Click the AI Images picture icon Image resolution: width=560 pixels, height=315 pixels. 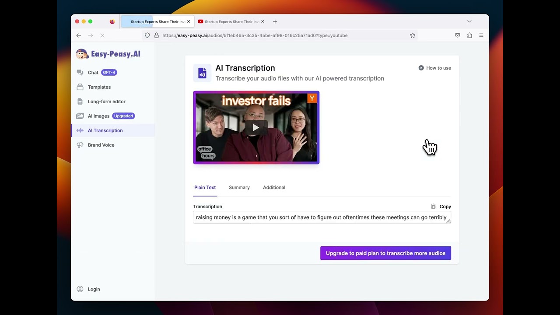pos(80,116)
